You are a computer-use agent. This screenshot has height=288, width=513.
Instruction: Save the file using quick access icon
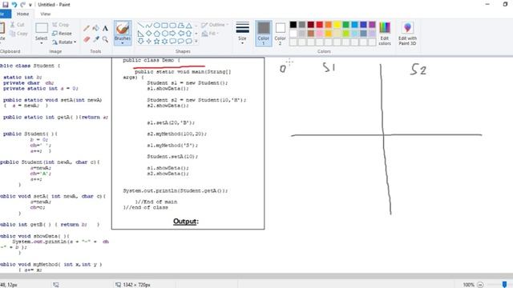point(6,5)
